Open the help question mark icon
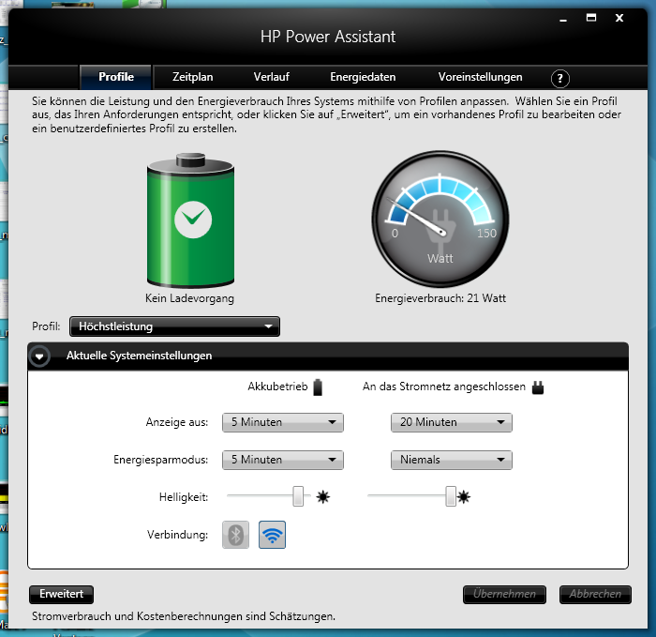Image resolution: width=656 pixels, height=637 pixels. 559,78
